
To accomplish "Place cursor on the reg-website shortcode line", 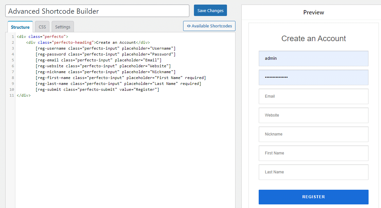I will point(103,66).
